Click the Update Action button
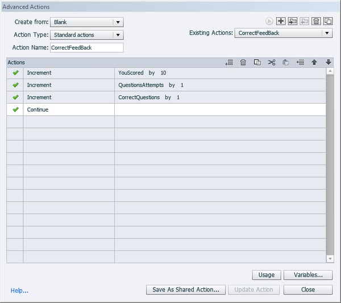 [253, 290]
